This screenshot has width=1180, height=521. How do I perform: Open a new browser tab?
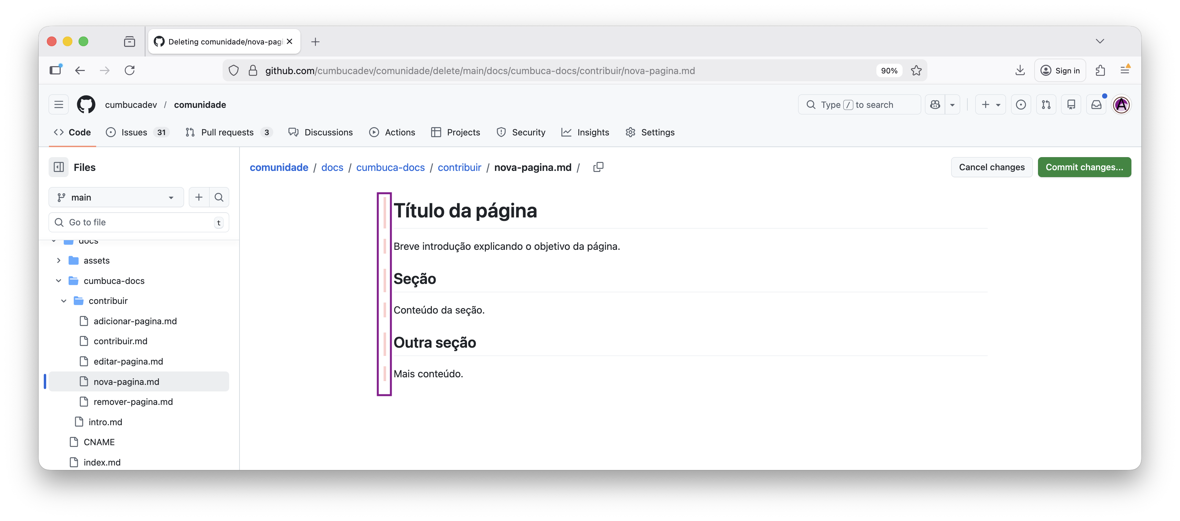point(315,42)
